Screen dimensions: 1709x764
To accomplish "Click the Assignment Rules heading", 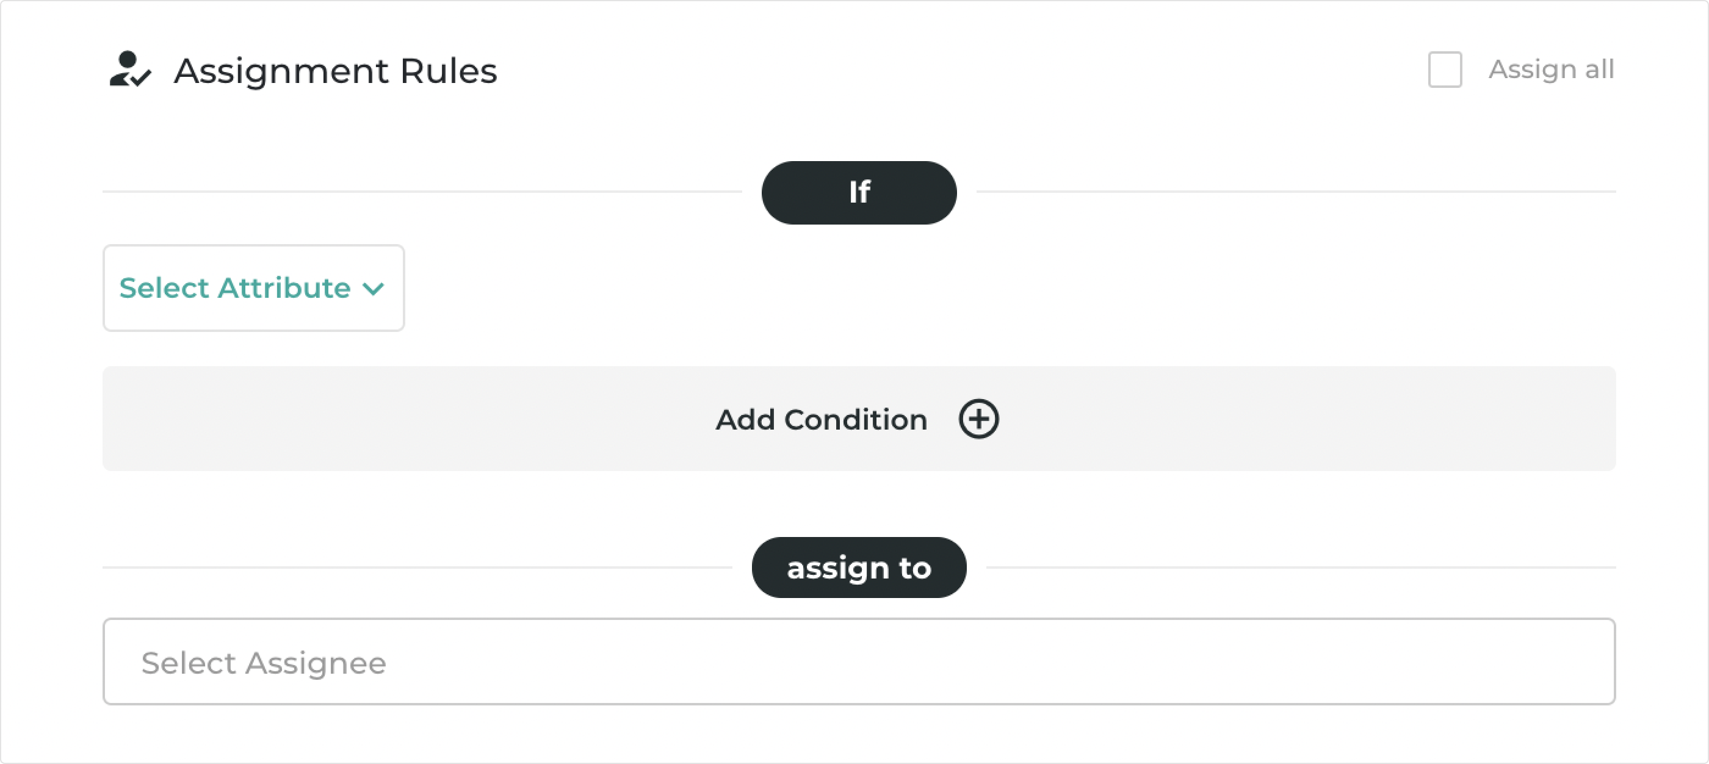I will 336,70.
